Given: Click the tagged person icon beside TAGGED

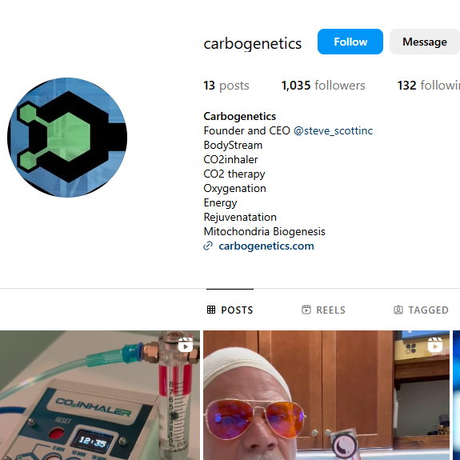Looking at the screenshot, I should tap(398, 310).
